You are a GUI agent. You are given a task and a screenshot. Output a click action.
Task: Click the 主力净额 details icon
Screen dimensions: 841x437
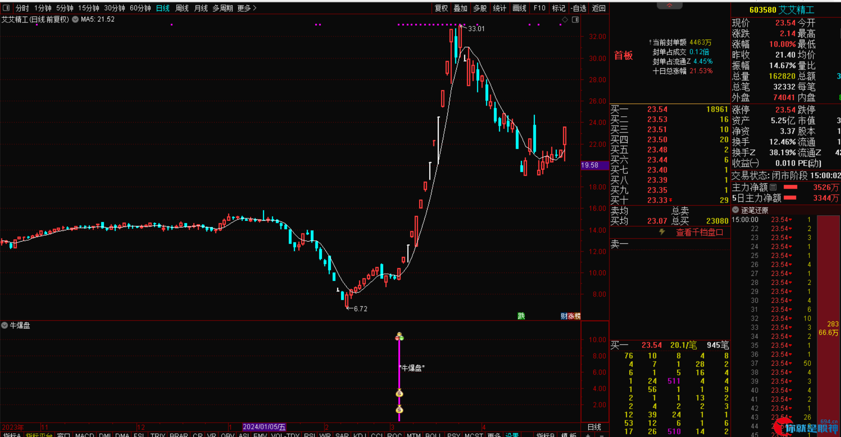(773, 187)
